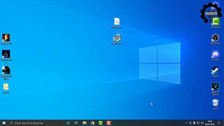
Task: Open Cortana from the taskbar circle
Action: 68,123
